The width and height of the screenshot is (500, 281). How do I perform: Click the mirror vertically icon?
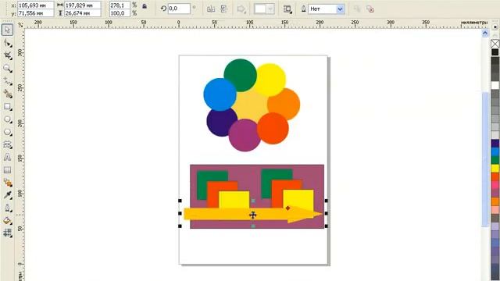(224, 9)
